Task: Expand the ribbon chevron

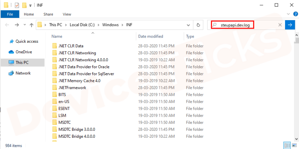Action: [288, 14]
